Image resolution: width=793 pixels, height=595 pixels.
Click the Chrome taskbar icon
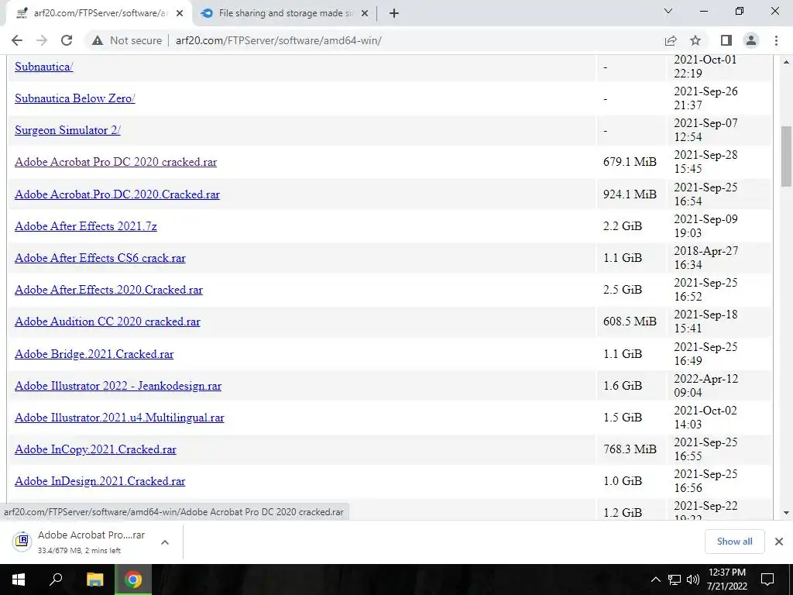click(x=133, y=580)
